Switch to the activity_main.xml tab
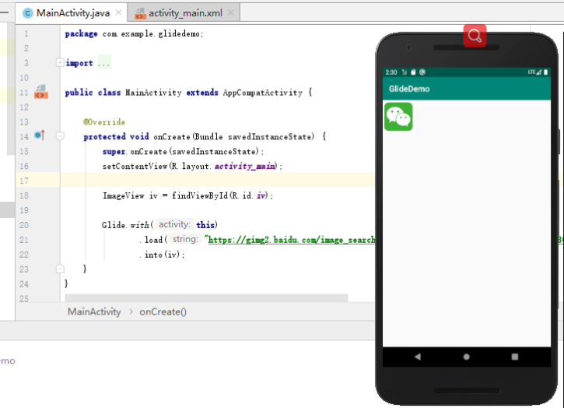The image size is (564, 408). coord(185,13)
